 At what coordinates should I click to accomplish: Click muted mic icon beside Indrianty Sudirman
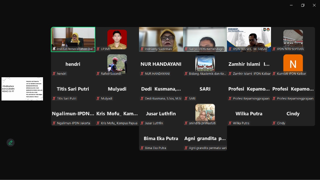(x=142, y=49)
